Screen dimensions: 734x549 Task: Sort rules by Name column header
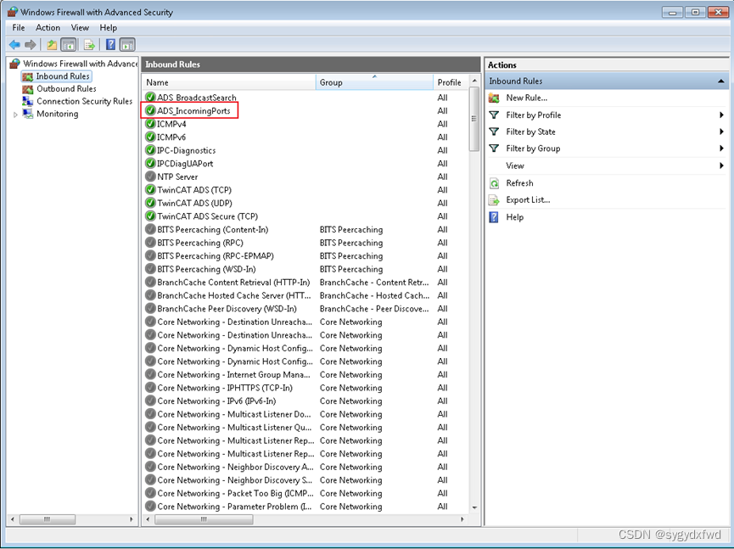(x=229, y=82)
